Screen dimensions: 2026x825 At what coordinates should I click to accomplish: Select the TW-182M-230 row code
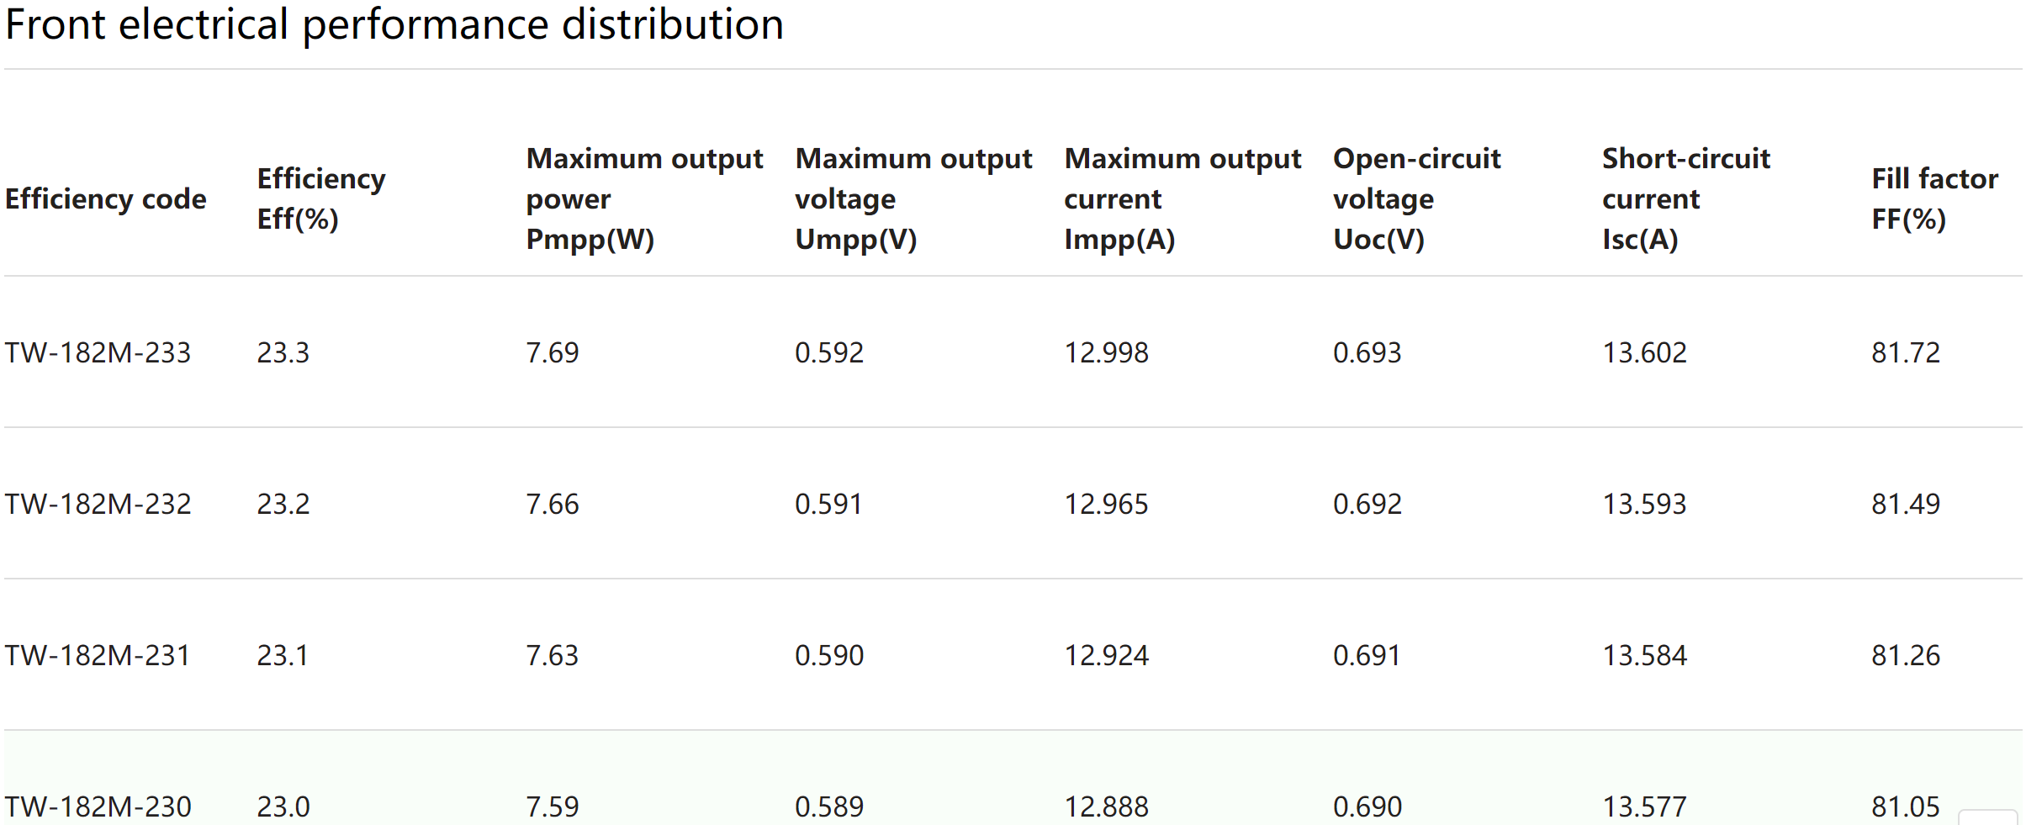[98, 806]
